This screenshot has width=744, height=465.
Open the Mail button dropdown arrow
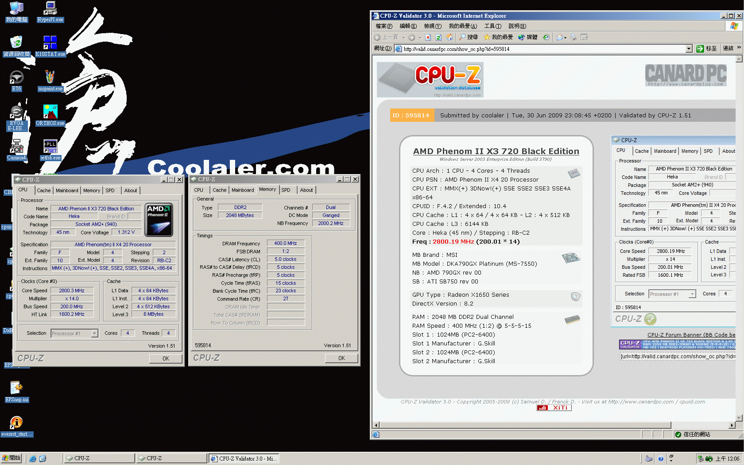tap(566, 38)
